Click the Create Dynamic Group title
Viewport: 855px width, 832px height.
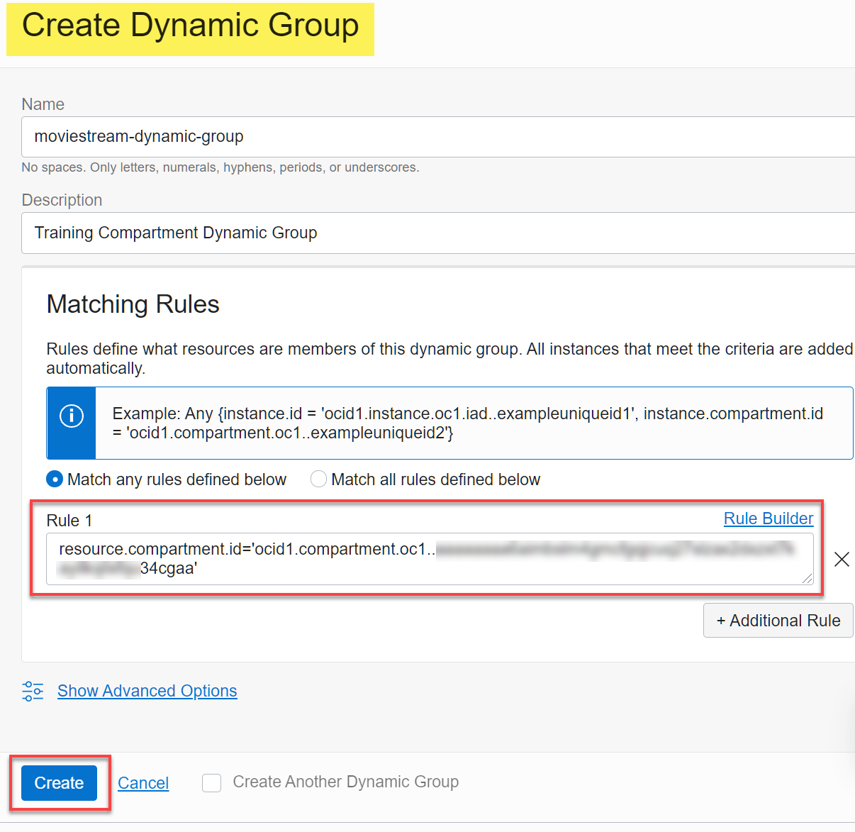pos(190,26)
